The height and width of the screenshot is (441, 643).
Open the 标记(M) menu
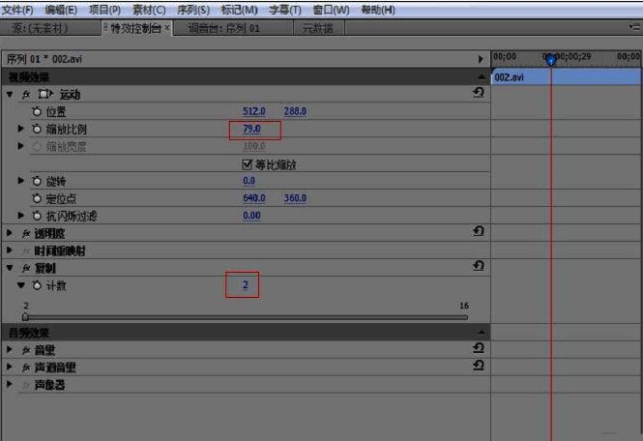click(239, 10)
